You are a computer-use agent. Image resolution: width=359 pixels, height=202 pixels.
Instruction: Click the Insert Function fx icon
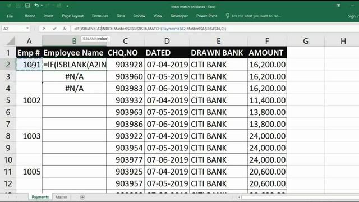point(65,29)
